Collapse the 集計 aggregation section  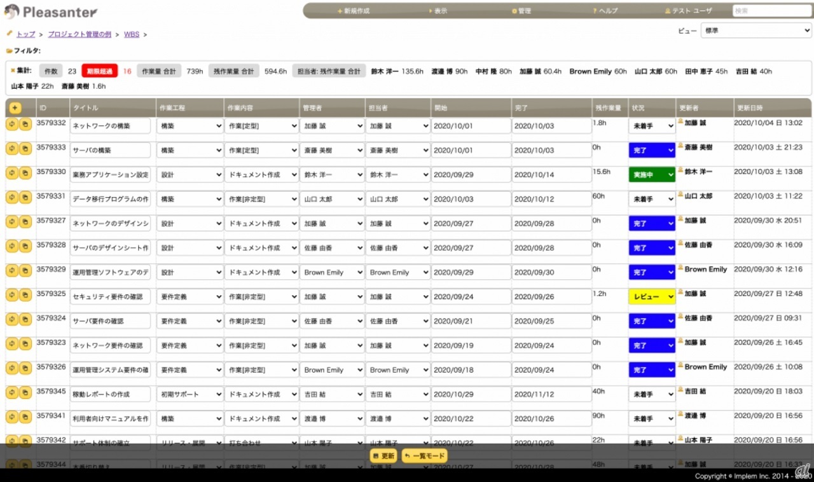coord(13,71)
